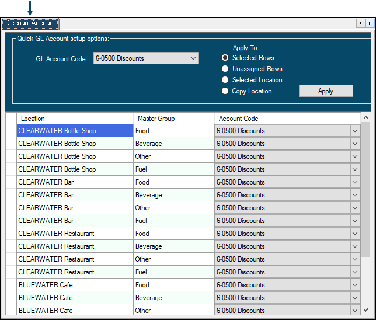Select the CLEARWATER Bottle Shop Food location cell
This screenshot has width=376, height=320.
[75, 131]
